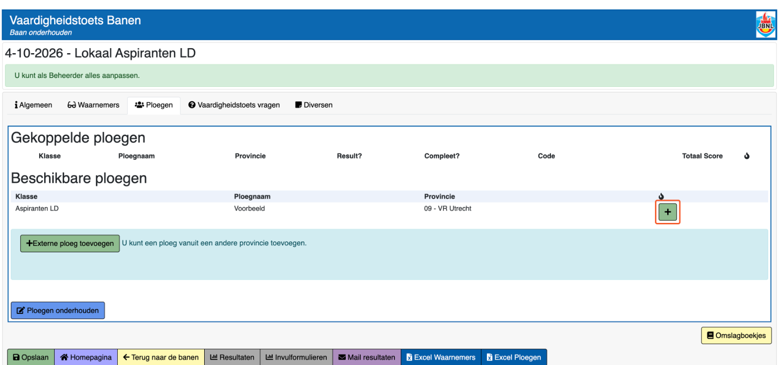Click the Beschikbare ploegen heading
The height and width of the screenshot is (365, 779).
[79, 178]
